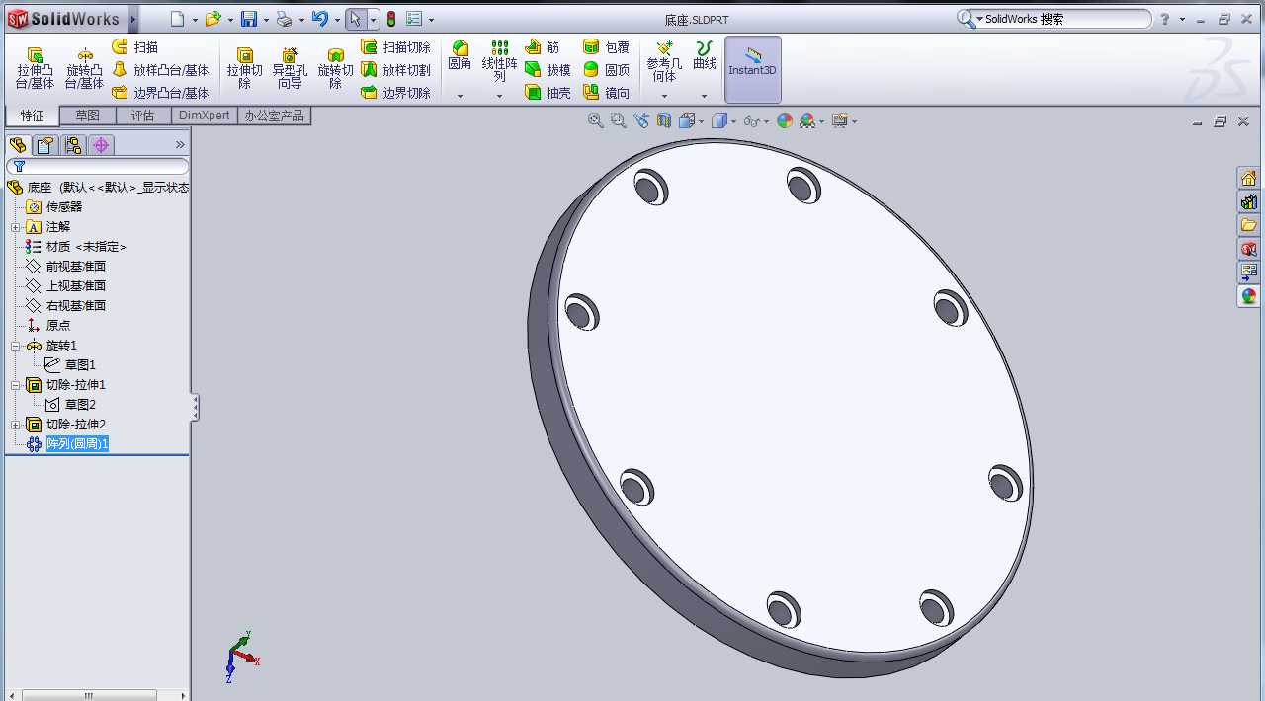Click Zoom to Area magnifier icon

click(619, 120)
